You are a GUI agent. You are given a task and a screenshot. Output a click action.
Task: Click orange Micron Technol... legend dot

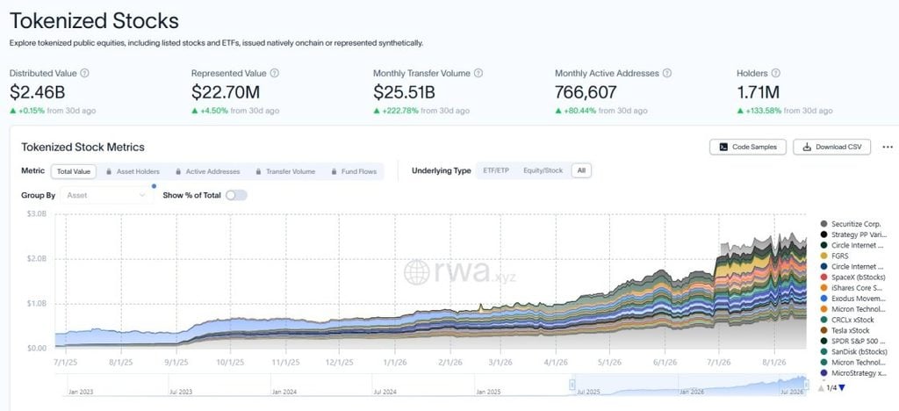click(823, 309)
